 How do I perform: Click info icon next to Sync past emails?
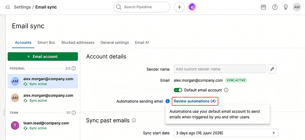134,120
